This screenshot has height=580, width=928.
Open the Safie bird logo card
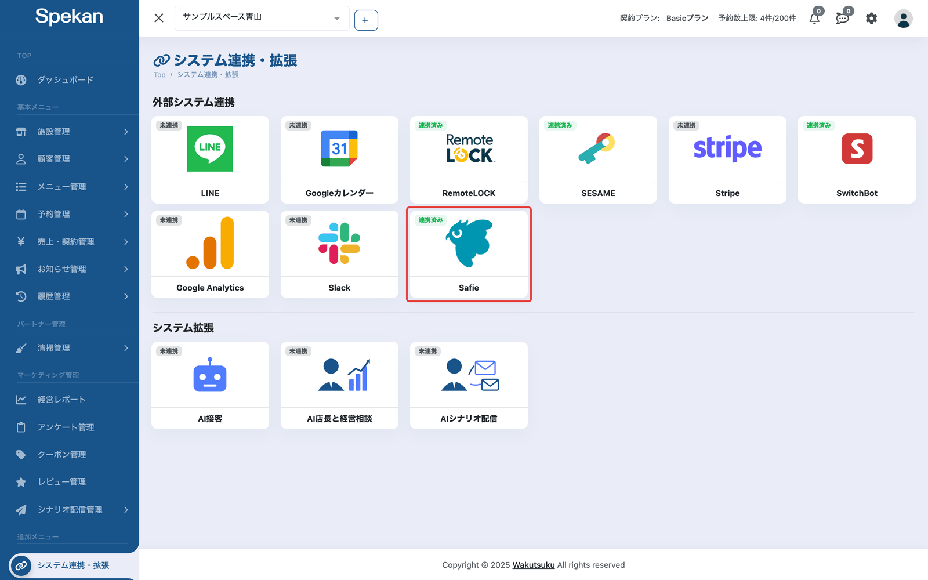469,254
